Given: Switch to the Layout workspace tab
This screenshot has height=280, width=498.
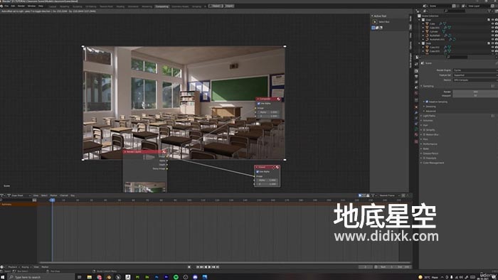Looking at the screenshot, I should pyautogui.click(x=53, y=6).
